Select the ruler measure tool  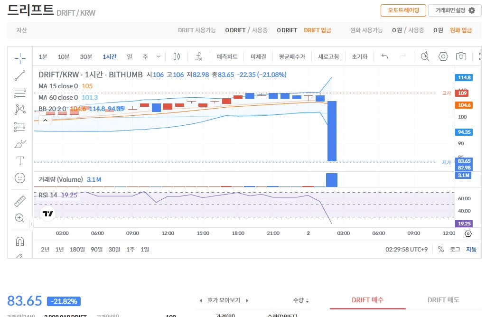pyautogui.click(x=20, y=201)
